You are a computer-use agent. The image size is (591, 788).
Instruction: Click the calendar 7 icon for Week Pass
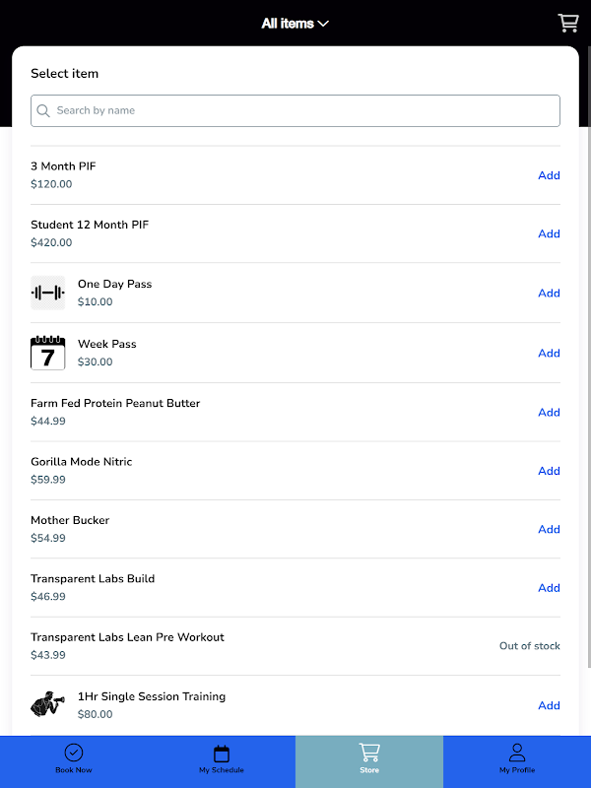coord(47,353)
